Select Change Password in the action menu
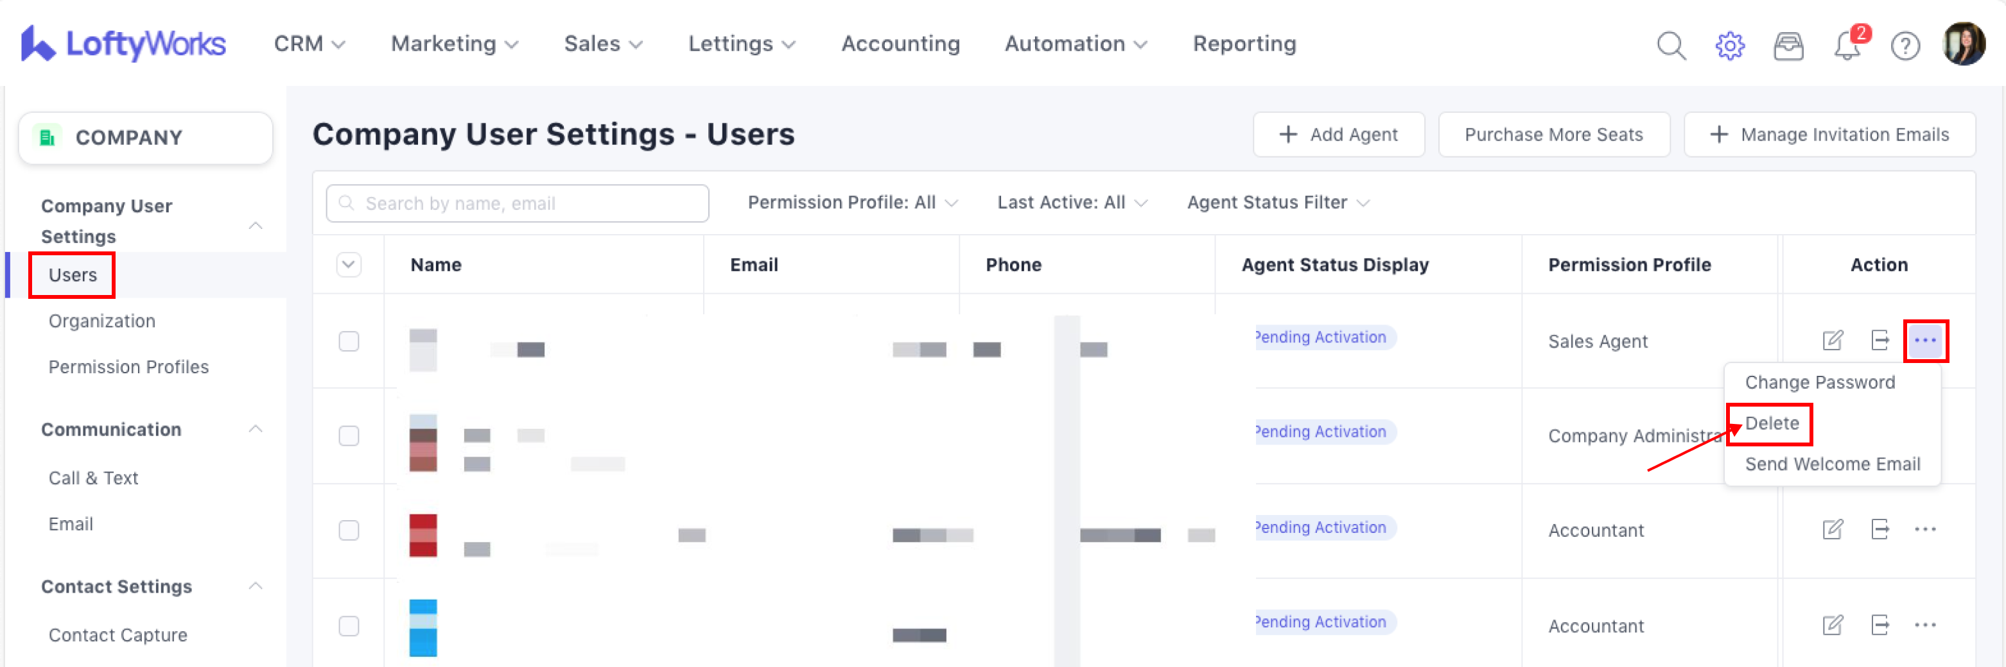 tap(1819, 382)
